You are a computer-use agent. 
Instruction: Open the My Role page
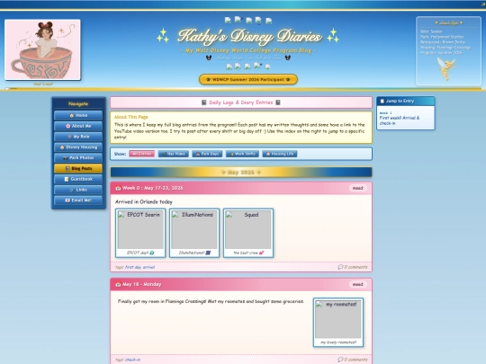[x=78, y=137]
